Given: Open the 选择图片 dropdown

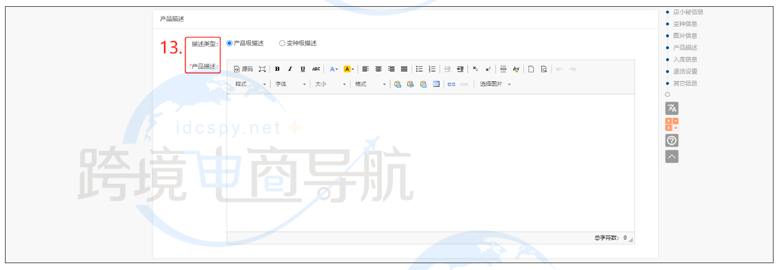Looking at the screenshot, I should tap(495, 84).
